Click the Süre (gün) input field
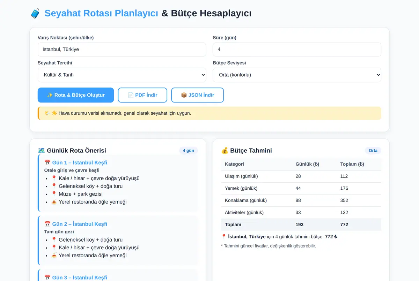419x281 pixels. click(297, 50)
